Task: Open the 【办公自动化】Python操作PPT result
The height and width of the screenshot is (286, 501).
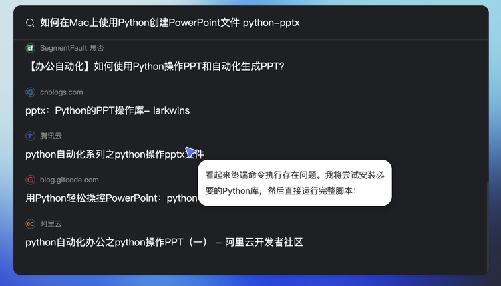Action: [x=155, y=66]
